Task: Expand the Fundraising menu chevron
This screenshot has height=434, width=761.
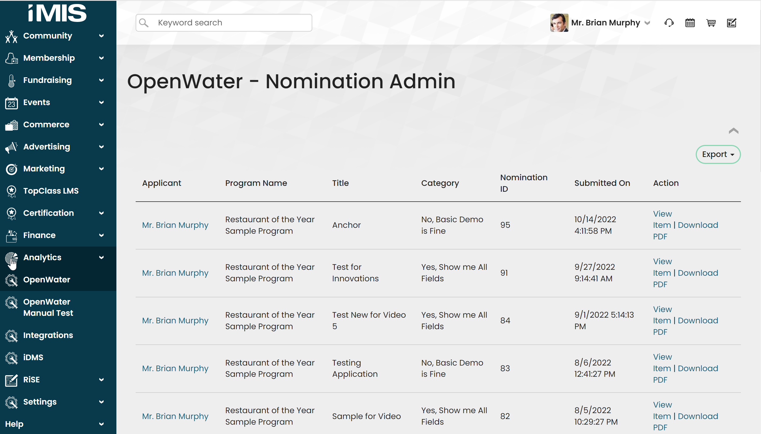Action: click(101, 80)
